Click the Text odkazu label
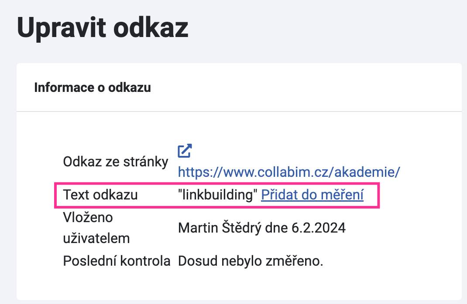Image resolution: width=467 pixels, height=304 pixels. tap(100, 195)
